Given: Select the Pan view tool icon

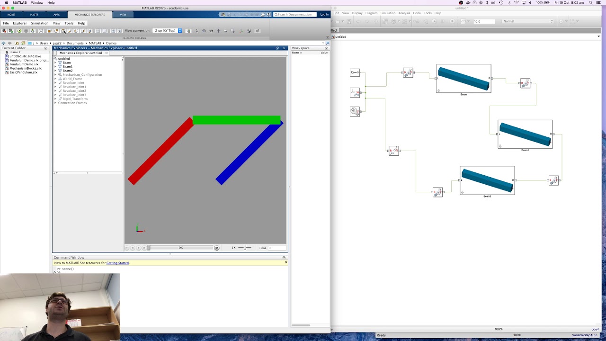Looking at the screenshot, I should tap(218, 31).
